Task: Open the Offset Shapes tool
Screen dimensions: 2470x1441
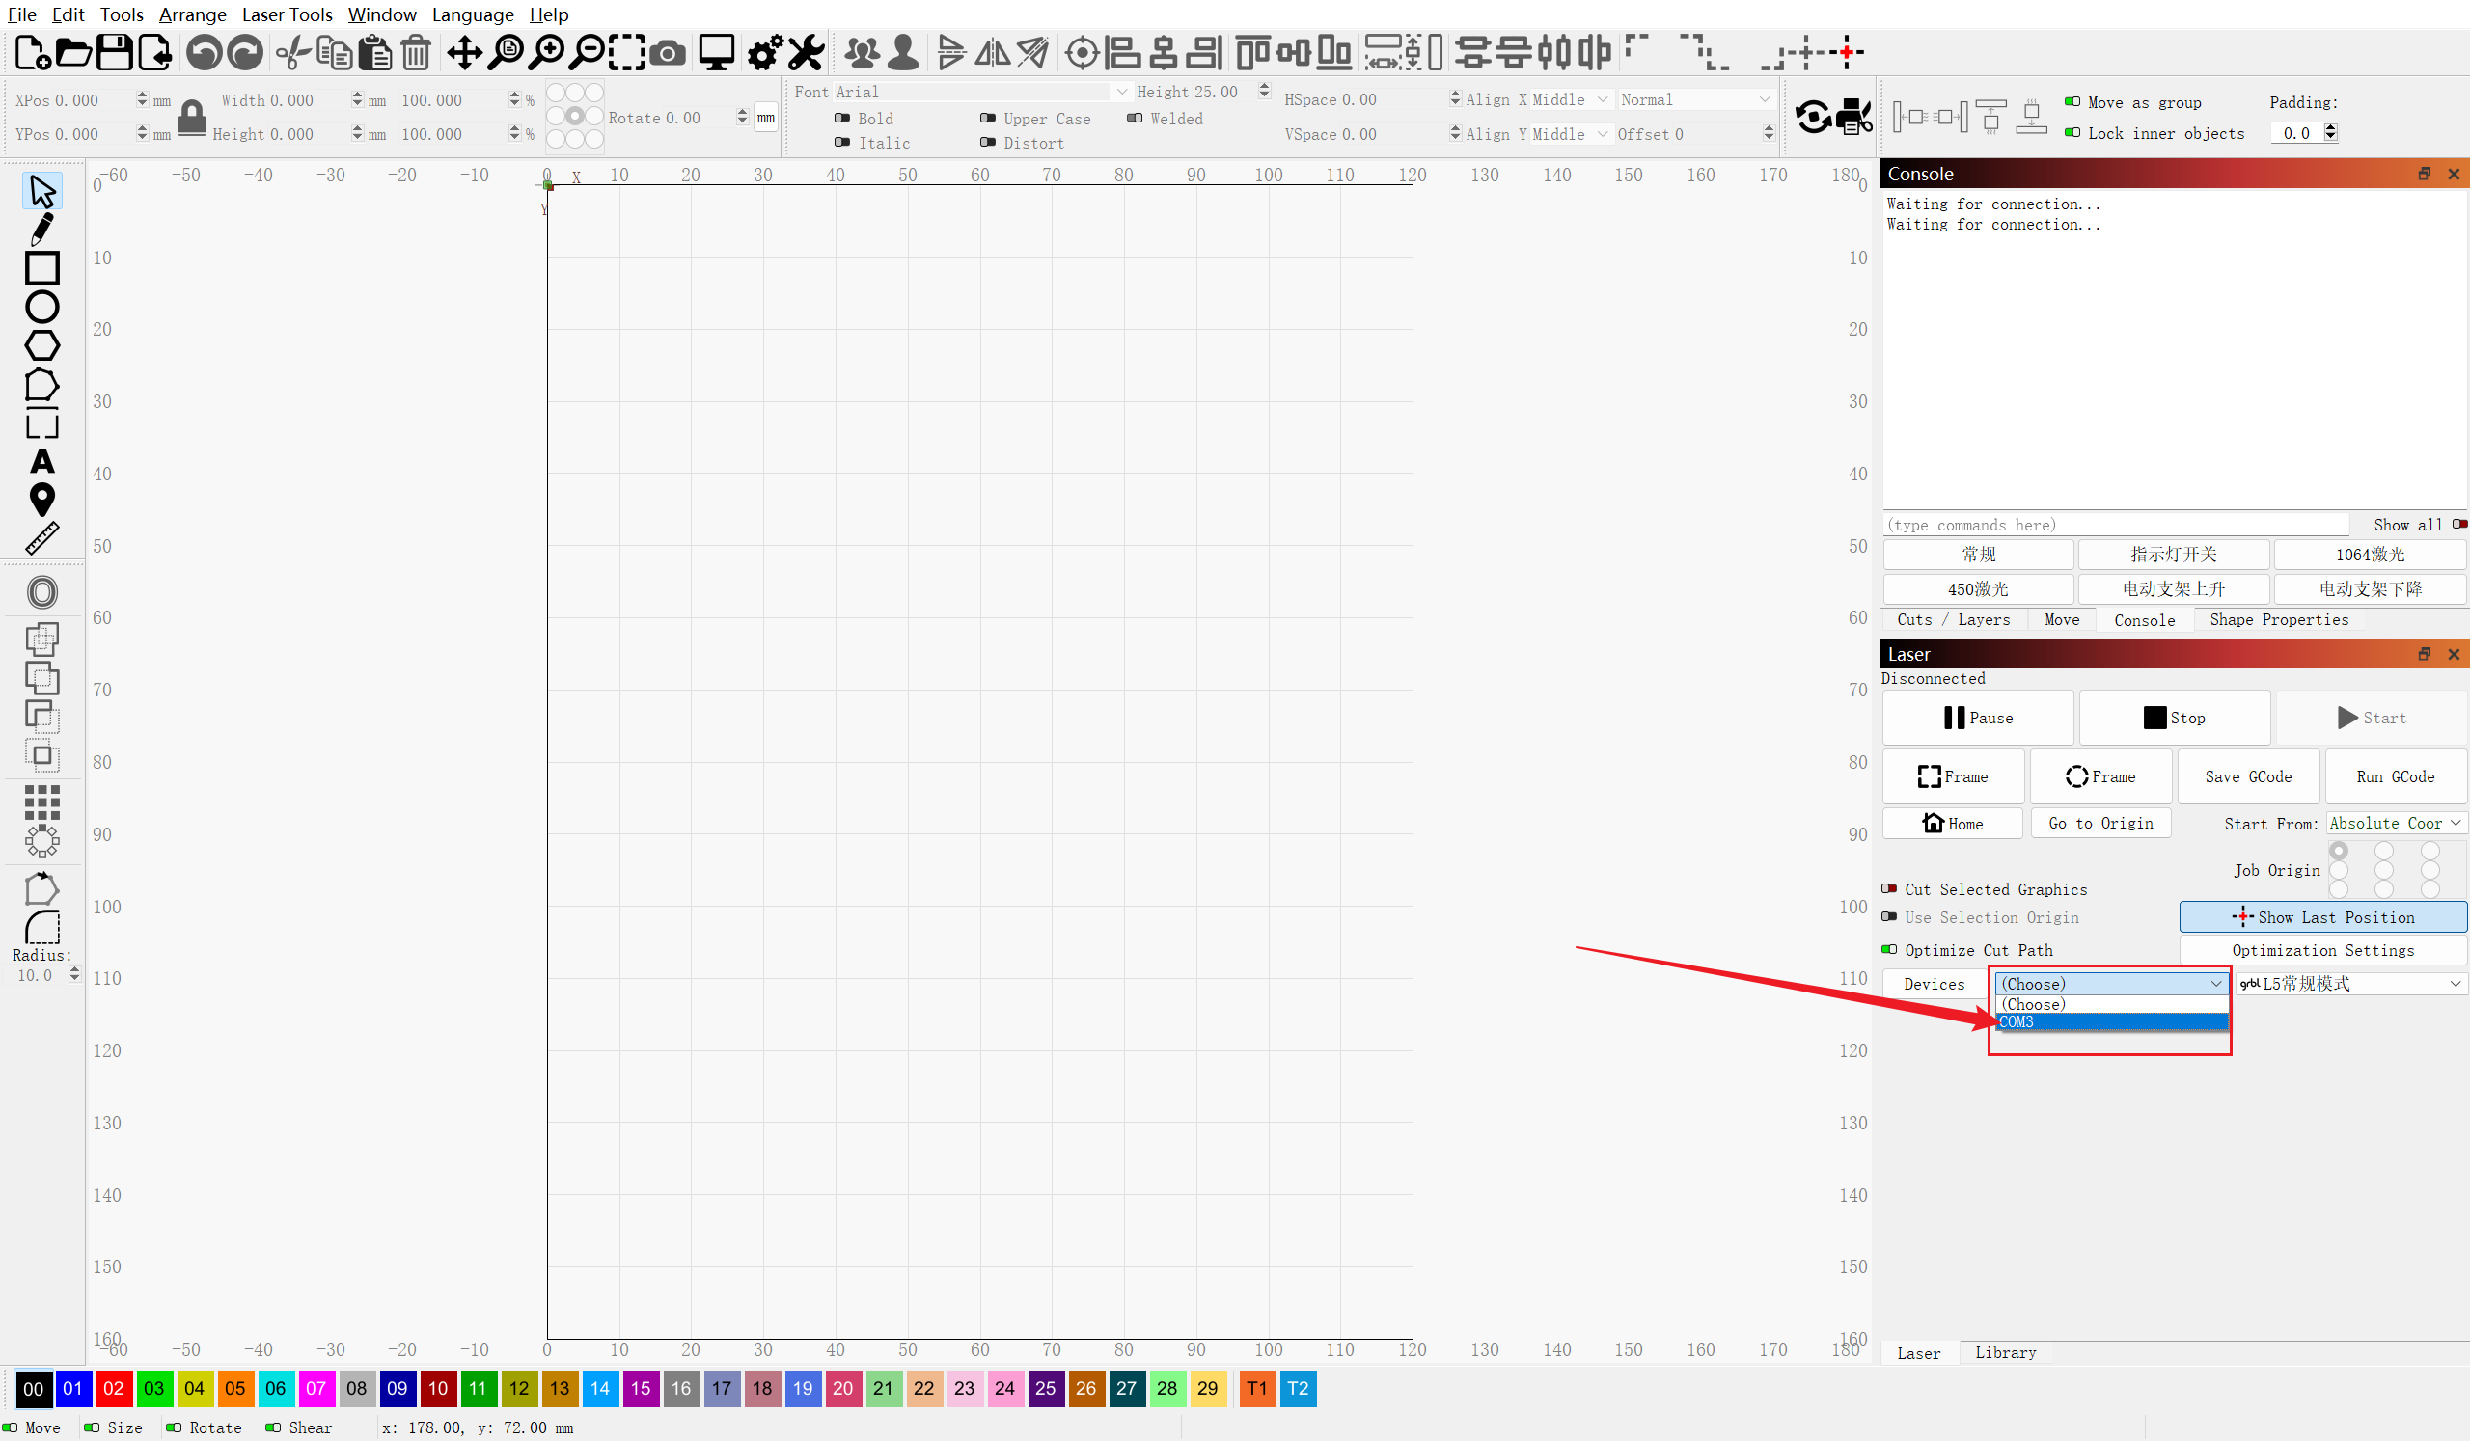Action: pyautogui.click(x=42, y=591)
